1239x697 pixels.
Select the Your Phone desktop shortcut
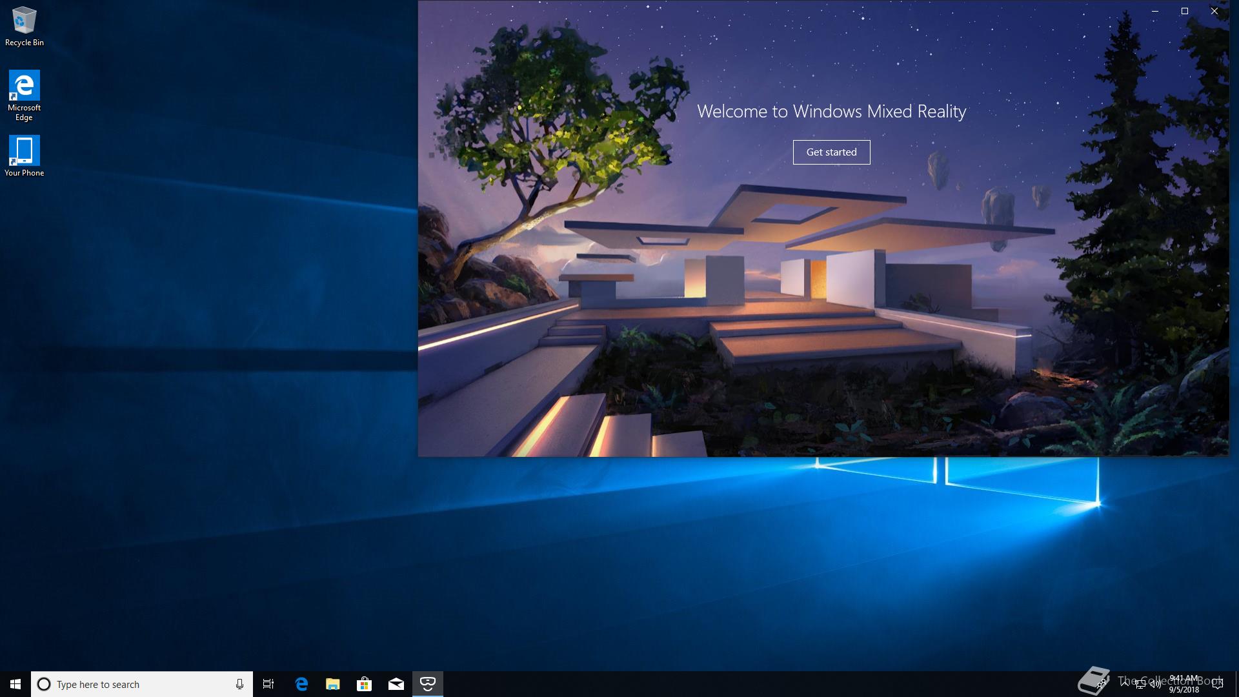point(24,156)
